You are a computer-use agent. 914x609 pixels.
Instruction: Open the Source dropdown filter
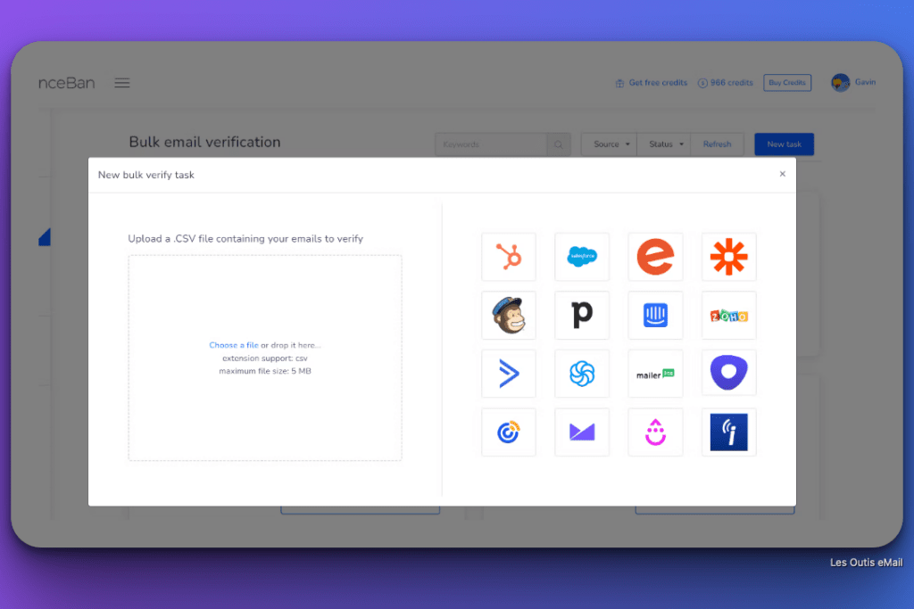(610, 144)
